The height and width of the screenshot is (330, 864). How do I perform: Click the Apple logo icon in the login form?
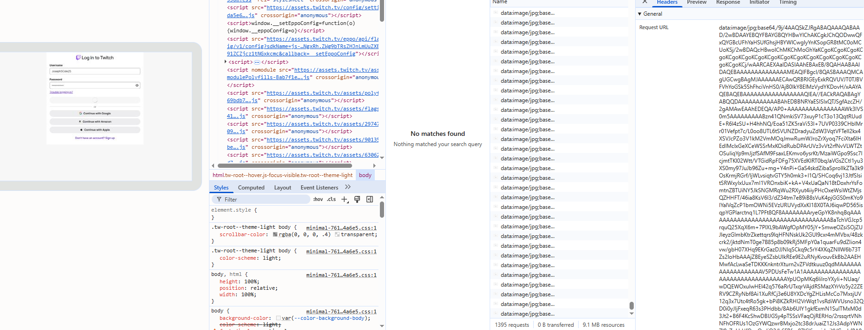click(x=82, y=130)
